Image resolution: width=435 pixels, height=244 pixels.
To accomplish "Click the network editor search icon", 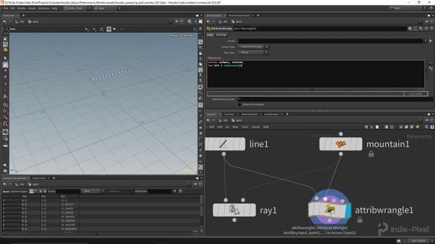I will [x=427, y=127].
